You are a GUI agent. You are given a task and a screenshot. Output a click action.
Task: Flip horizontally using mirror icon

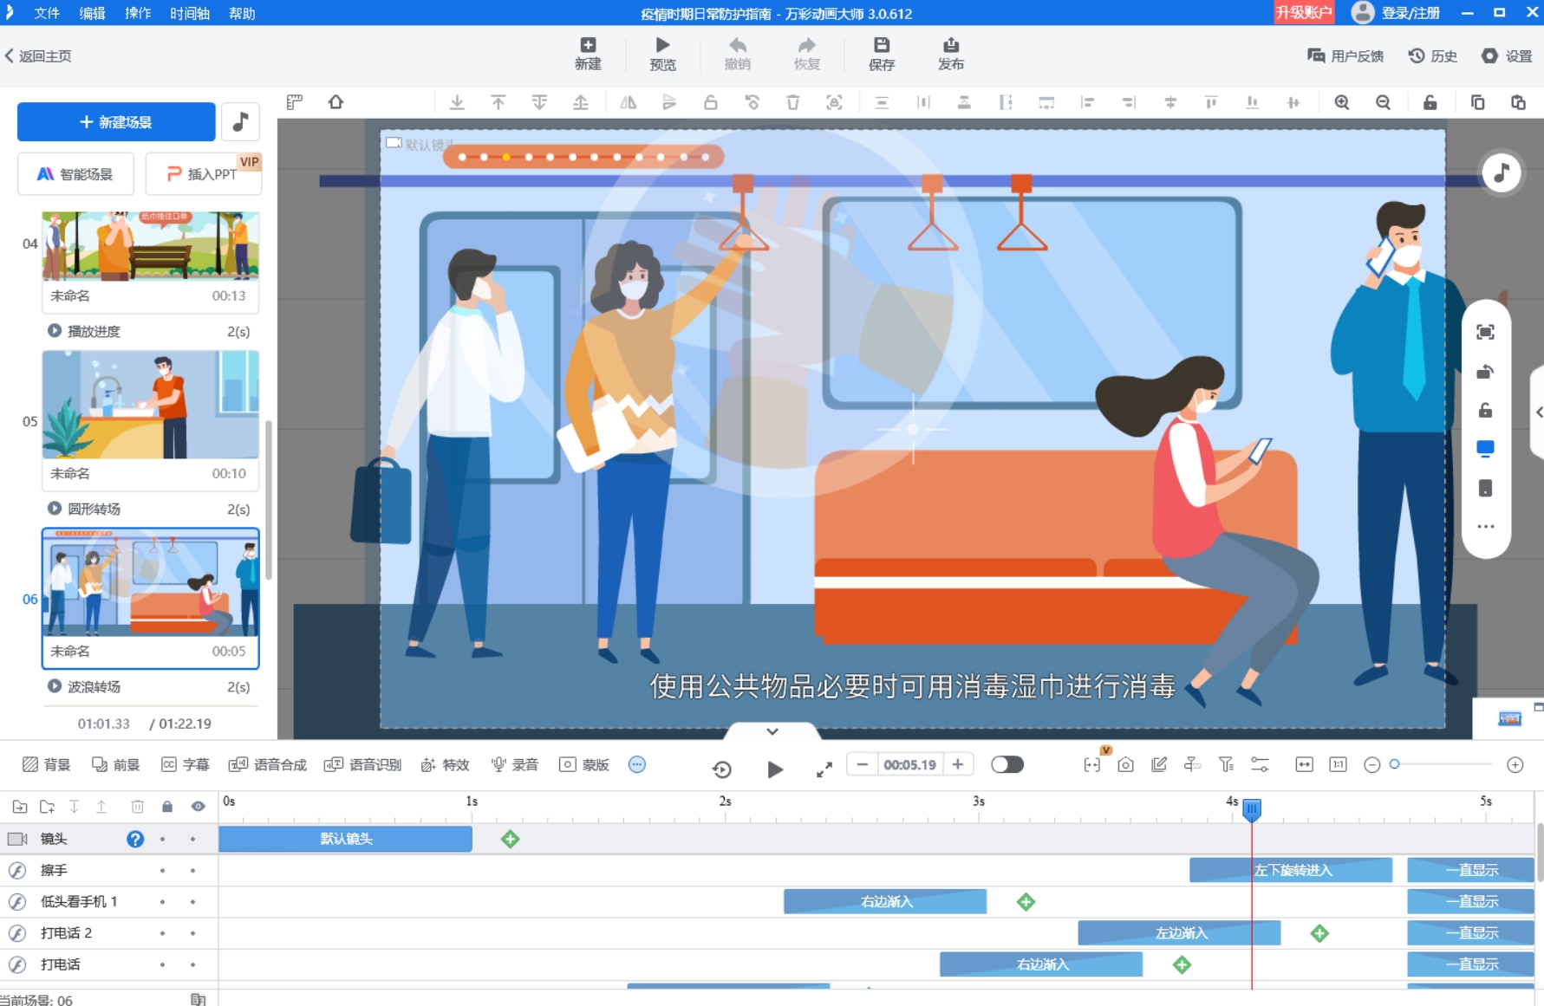coord(628,102)
